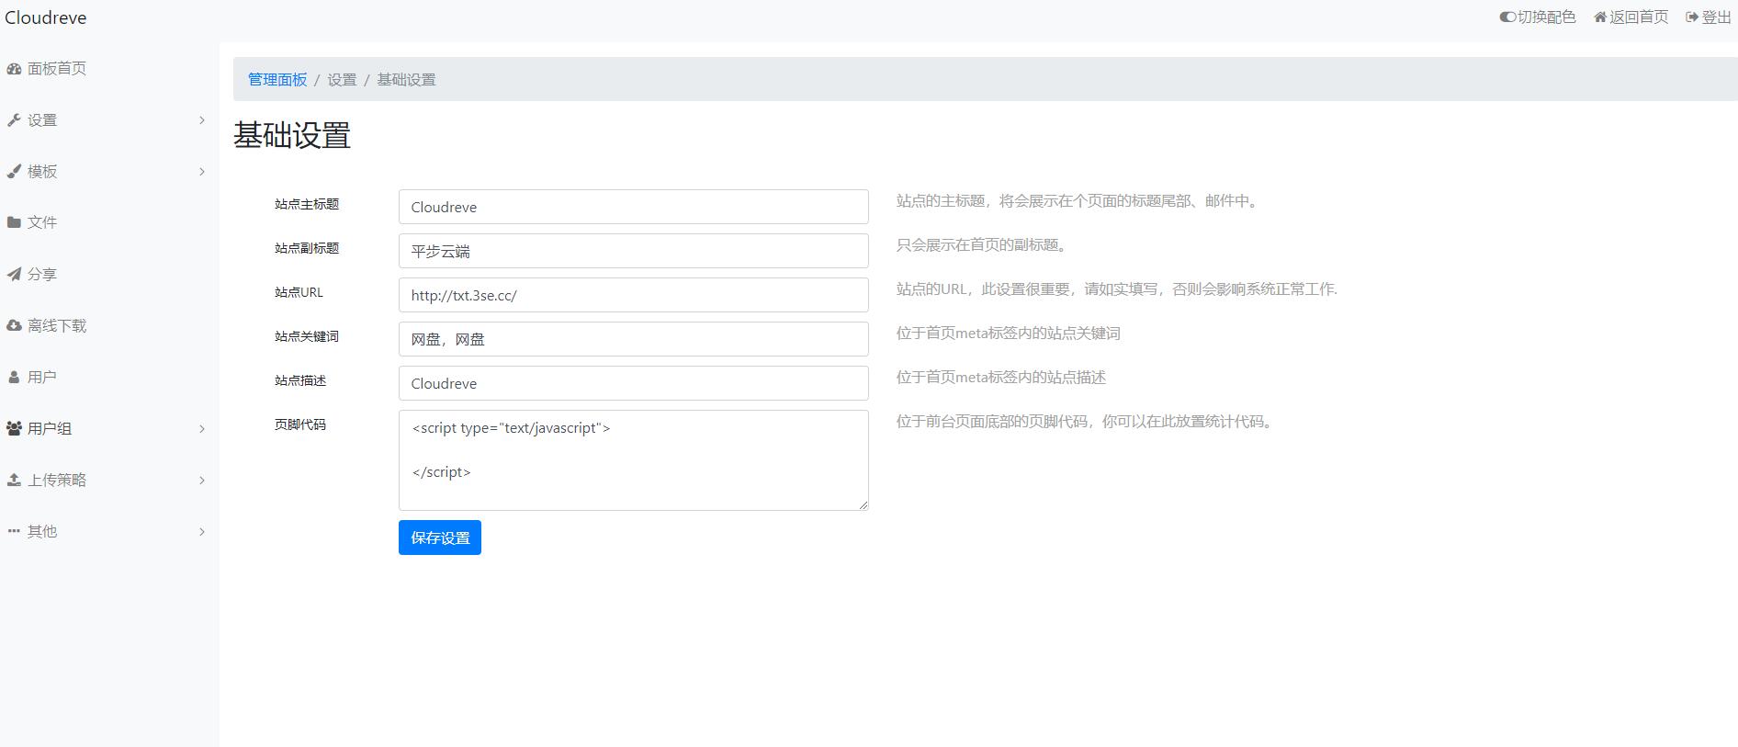The height and width of the screenshot is (747, 1738).
Task: Log out using 登出
Action: click(1708, 17)
